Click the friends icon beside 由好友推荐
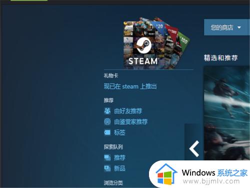The height and width of the screenshot is (188, 250). pos(107,111)
